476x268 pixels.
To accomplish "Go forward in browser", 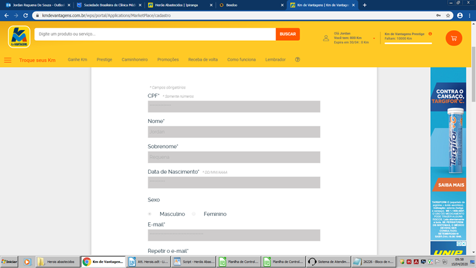I will tap(16, 15).
